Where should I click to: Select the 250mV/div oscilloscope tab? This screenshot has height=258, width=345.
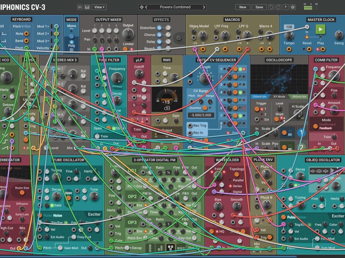[x=259, y=97]
